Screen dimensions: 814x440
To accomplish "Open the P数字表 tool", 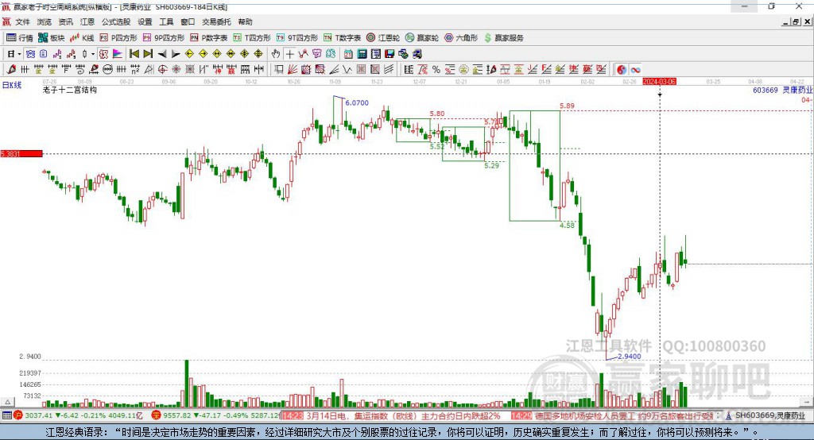I will click(209, 38).
